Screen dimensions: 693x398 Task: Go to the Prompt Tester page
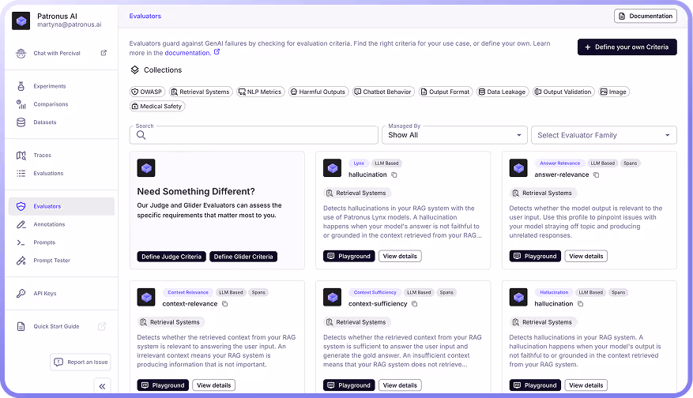(52, 261)
